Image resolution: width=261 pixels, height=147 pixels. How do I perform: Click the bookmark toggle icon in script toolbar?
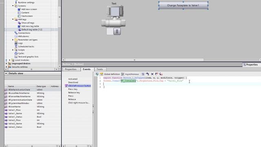coord(157,74)
